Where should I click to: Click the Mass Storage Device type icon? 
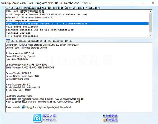coord(23,47)
